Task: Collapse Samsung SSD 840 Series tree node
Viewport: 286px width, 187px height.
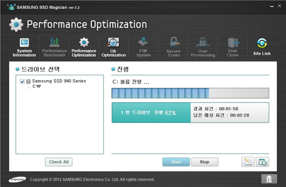Action: (28, 81)
